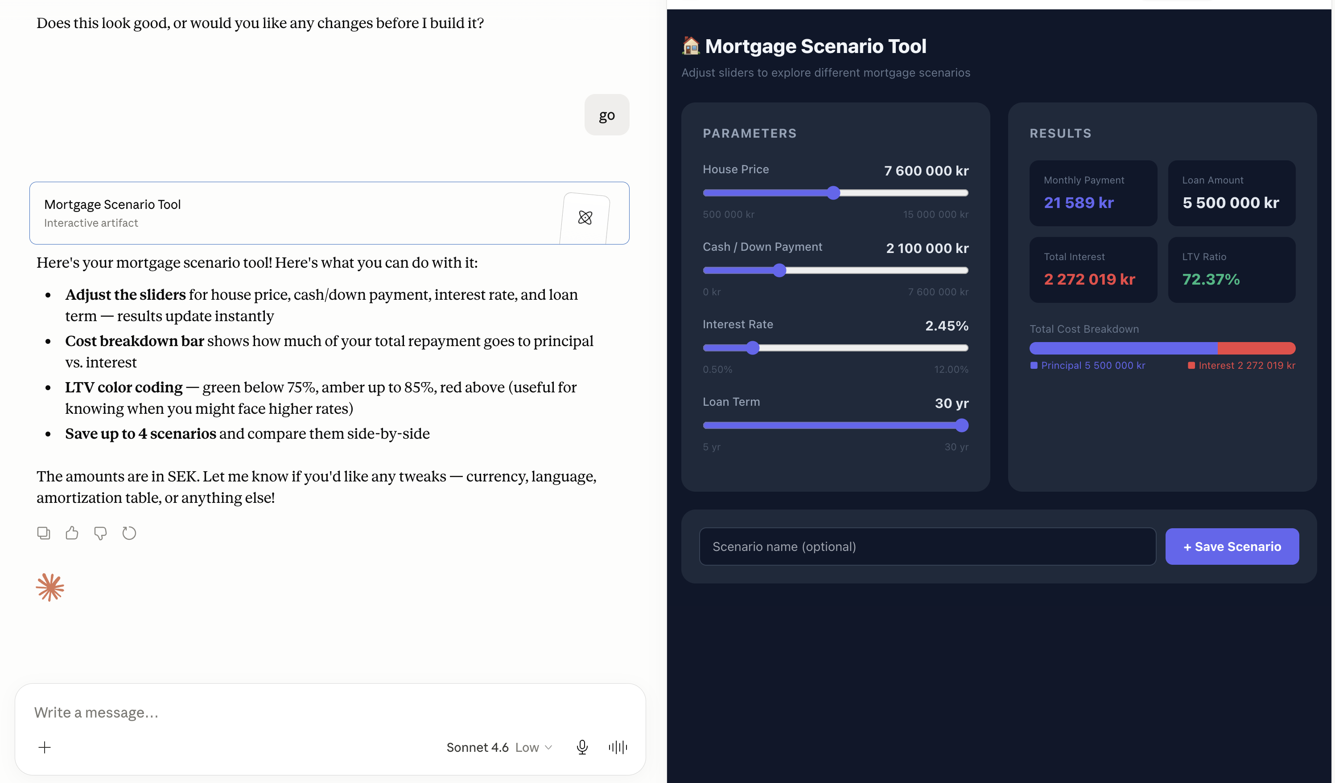
Task: Click the 12.00% max rate label
Action: tap(951, 369)
